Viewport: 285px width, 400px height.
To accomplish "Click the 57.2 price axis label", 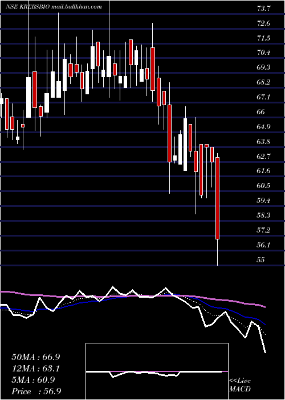I will [264, 230].
